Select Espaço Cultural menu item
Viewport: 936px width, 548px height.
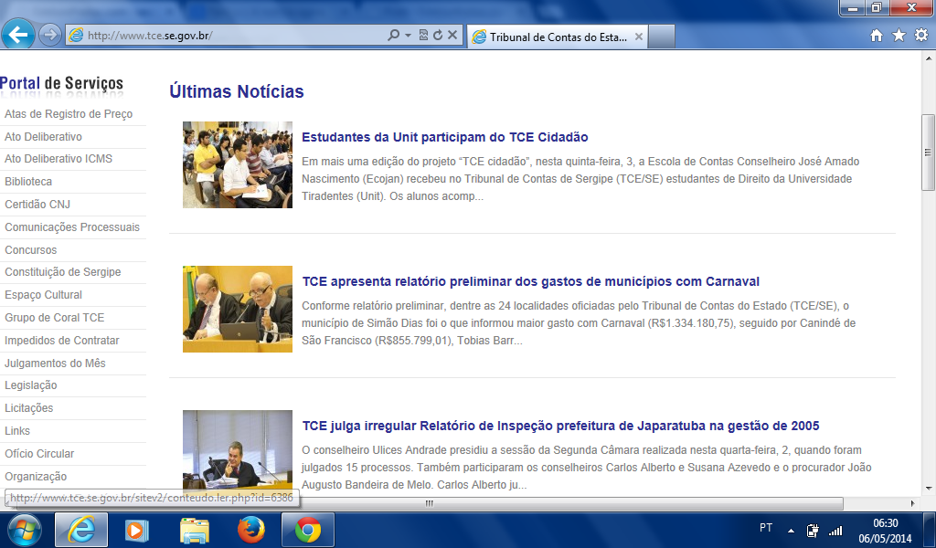pyautogui.click(x=44, y=295)
